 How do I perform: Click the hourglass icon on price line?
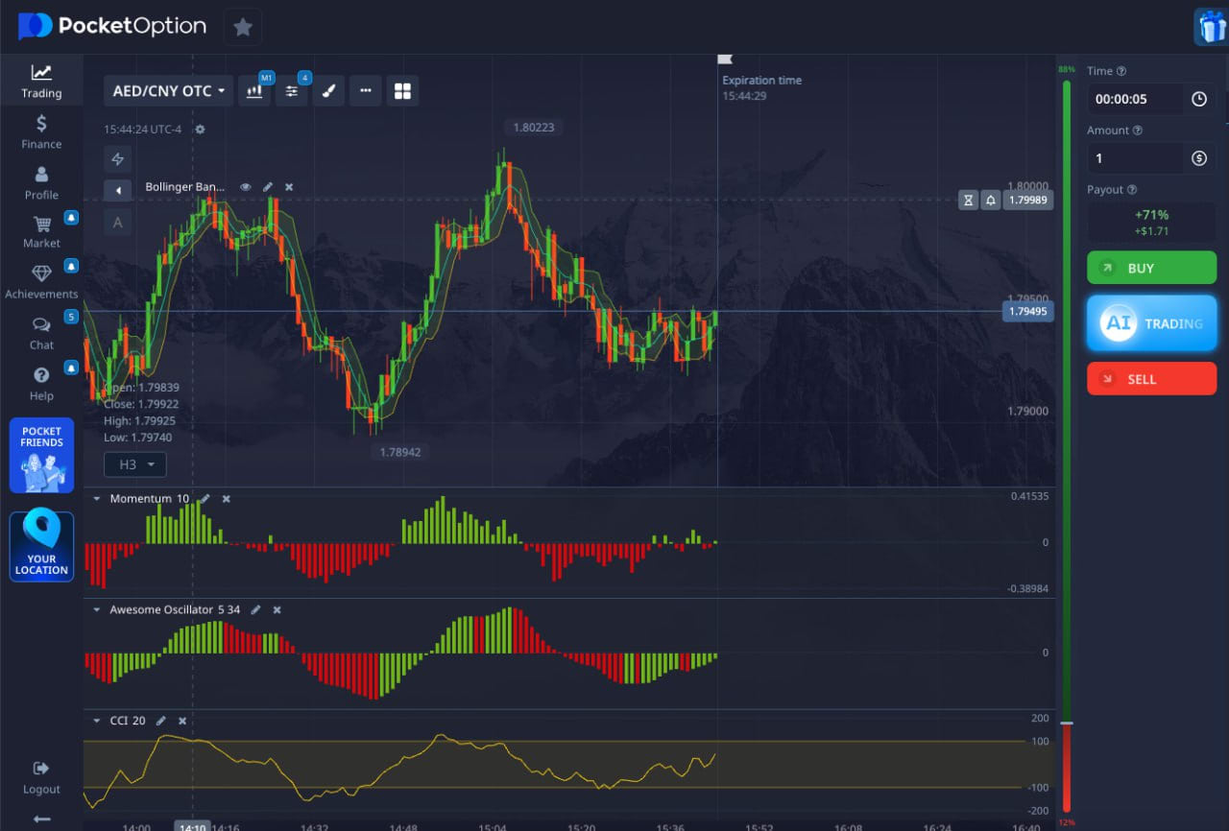pyautogui.click(x=969, y=200)
